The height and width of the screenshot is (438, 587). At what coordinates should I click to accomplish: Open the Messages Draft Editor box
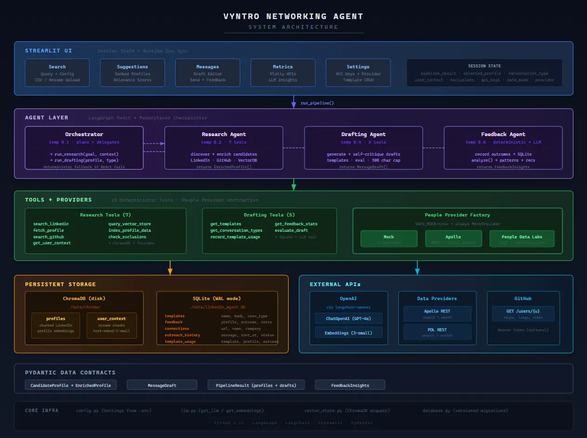point(208,73)
